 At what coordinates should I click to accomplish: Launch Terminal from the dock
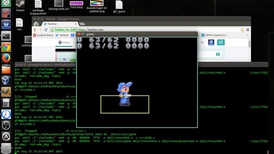click(6, 36)
